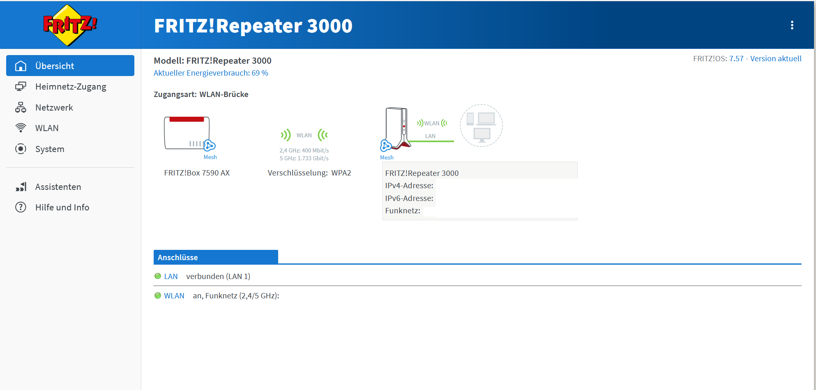The image size is (816, 390).
Task: Click the FRITZ!Box 7590 AX label
Action: 197,173
